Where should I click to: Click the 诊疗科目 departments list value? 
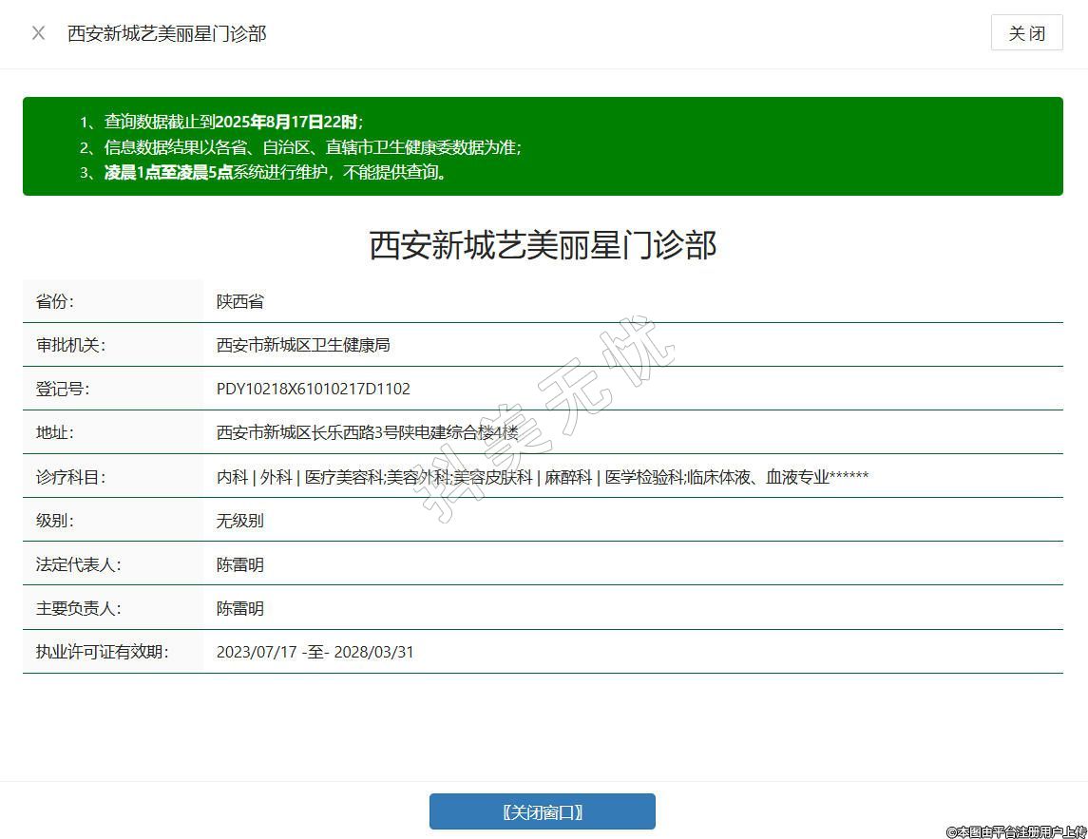542,477
